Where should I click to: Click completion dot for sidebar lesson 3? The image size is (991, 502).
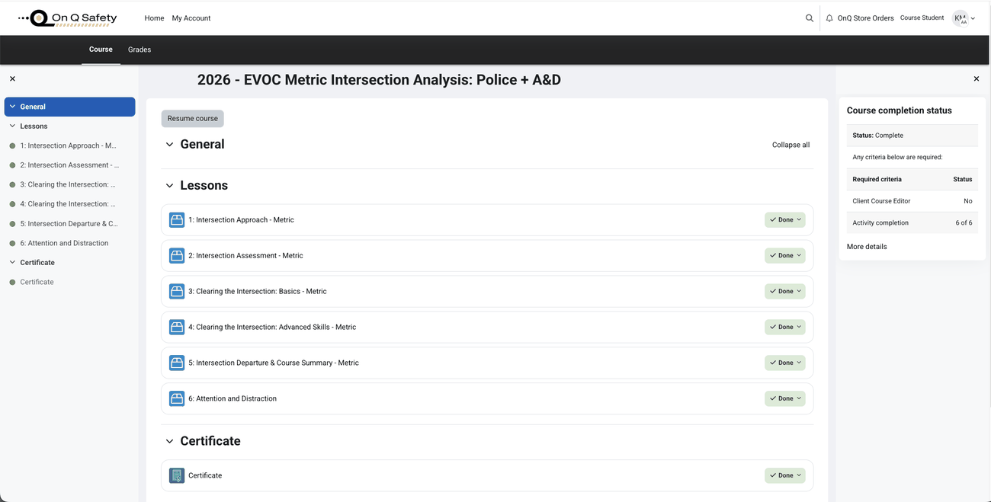12,184
